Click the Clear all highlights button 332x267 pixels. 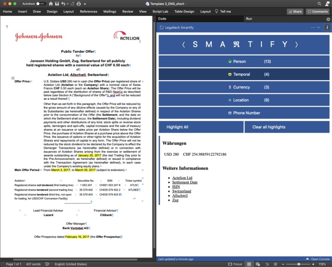[x=287, y=127]
